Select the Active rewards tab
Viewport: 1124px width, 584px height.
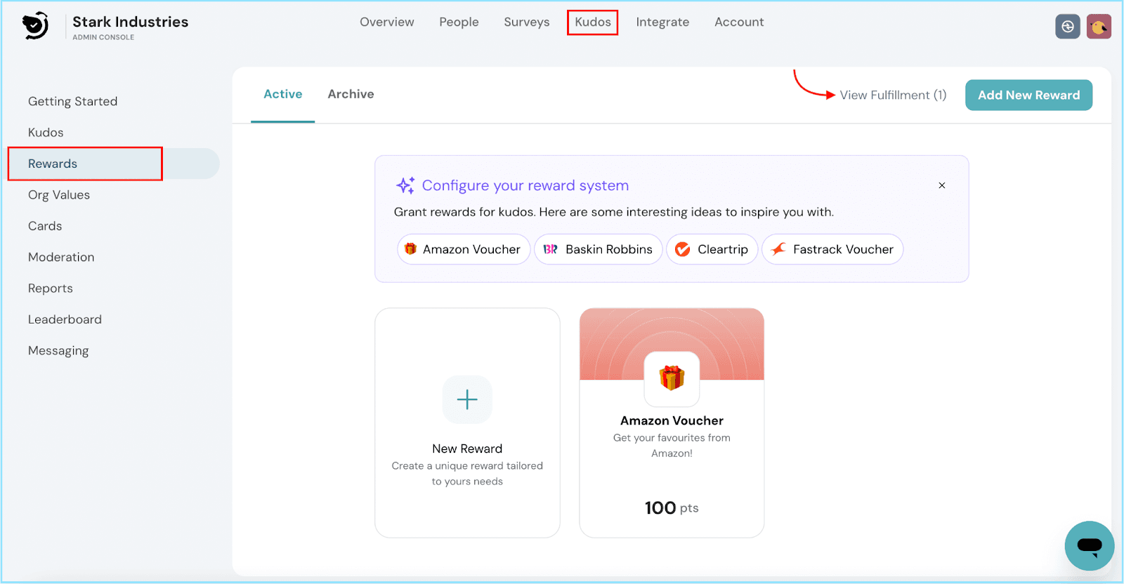[282, 94]
